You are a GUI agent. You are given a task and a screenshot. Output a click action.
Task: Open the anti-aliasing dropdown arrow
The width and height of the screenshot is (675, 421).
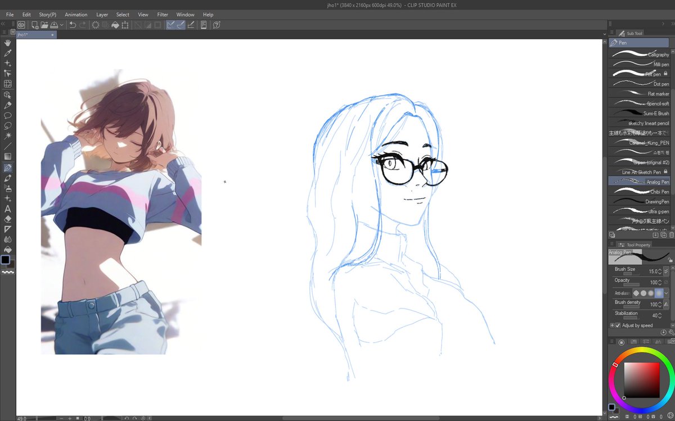coord(667,293)
